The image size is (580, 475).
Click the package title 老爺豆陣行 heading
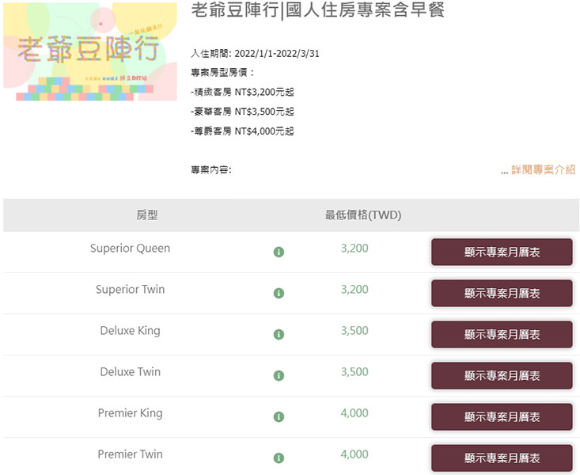pos(317,10)
